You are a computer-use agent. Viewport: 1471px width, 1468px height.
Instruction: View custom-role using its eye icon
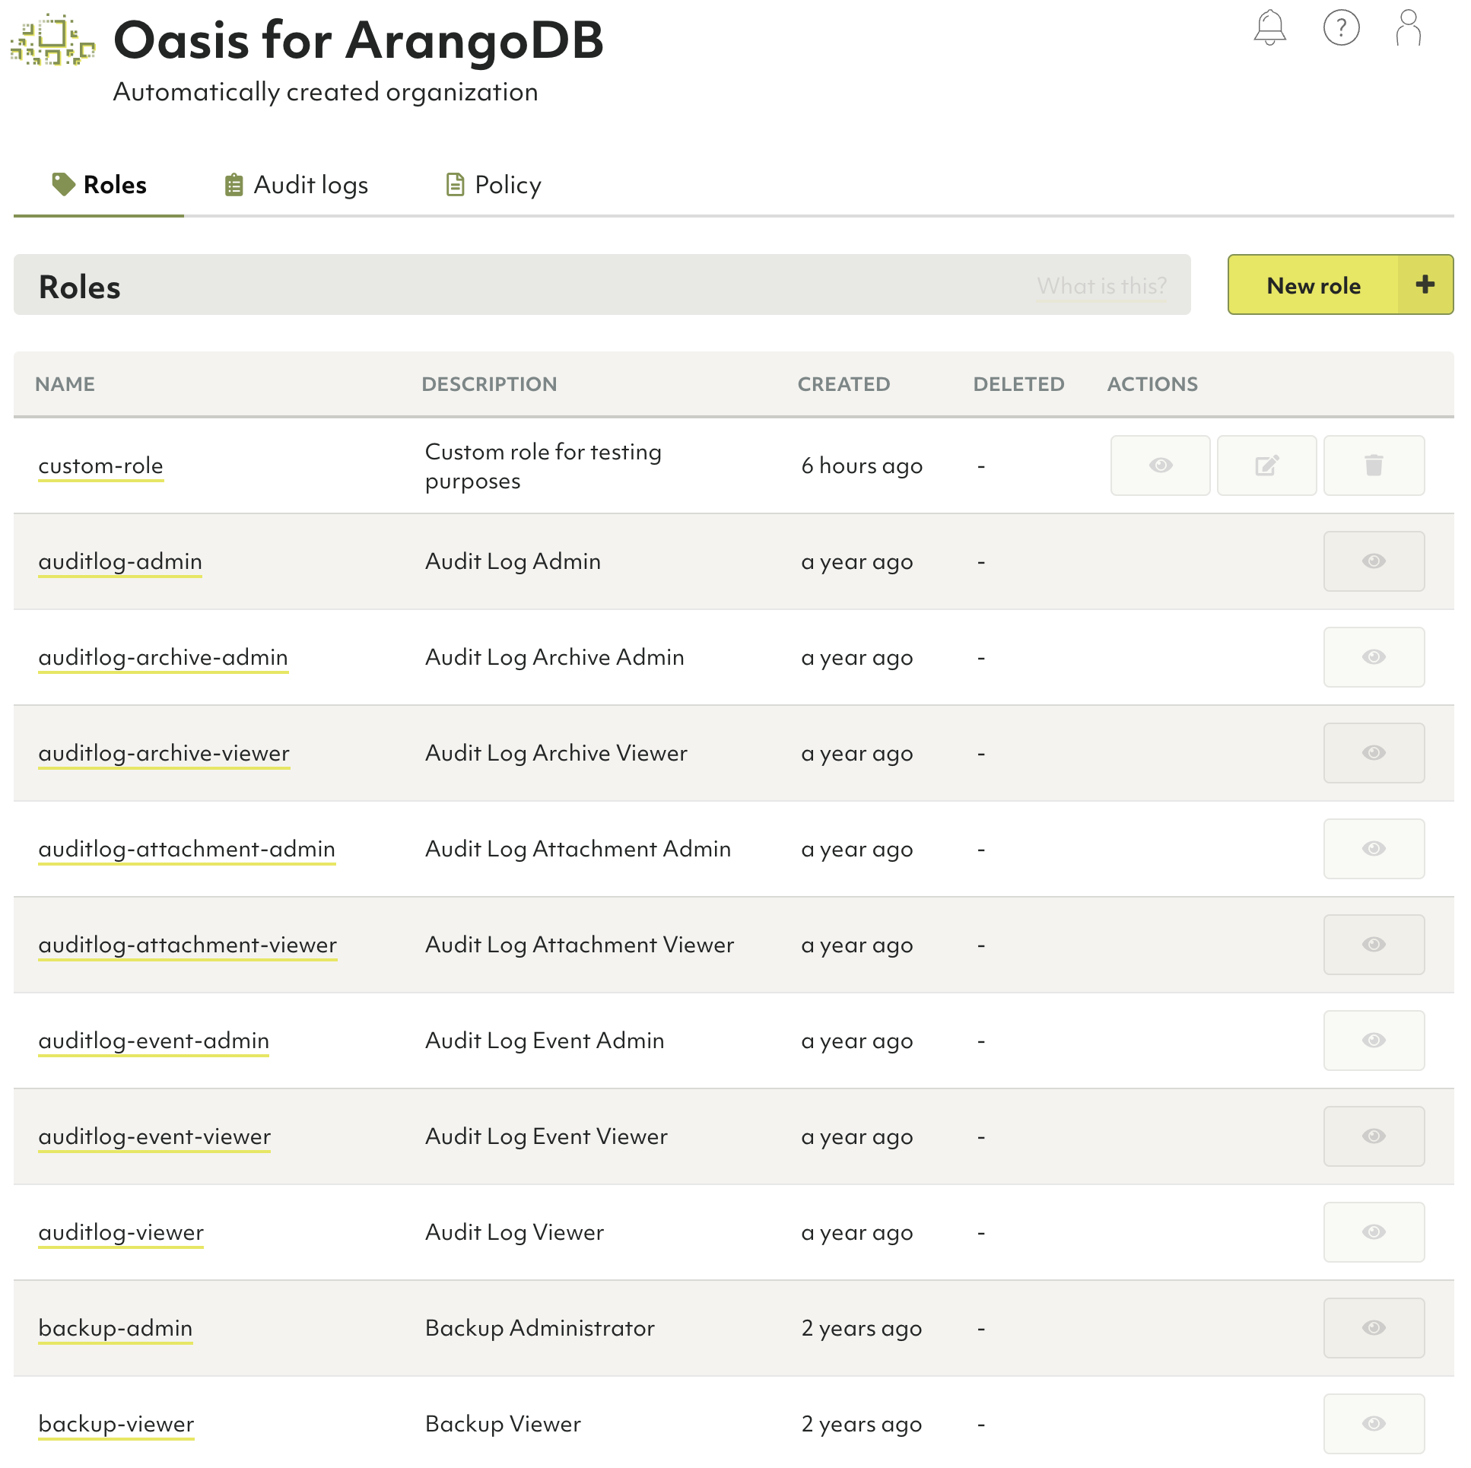tap(1160, 466)
